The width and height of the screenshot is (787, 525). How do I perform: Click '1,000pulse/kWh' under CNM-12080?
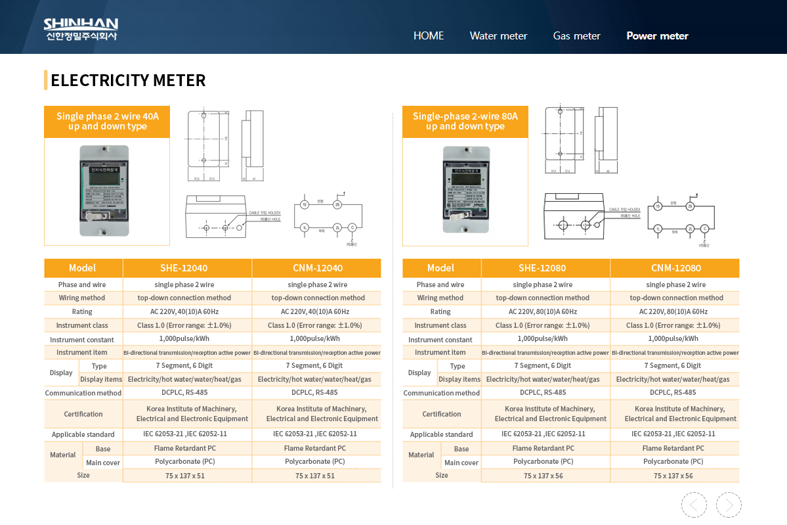click(x=673, y=338)
